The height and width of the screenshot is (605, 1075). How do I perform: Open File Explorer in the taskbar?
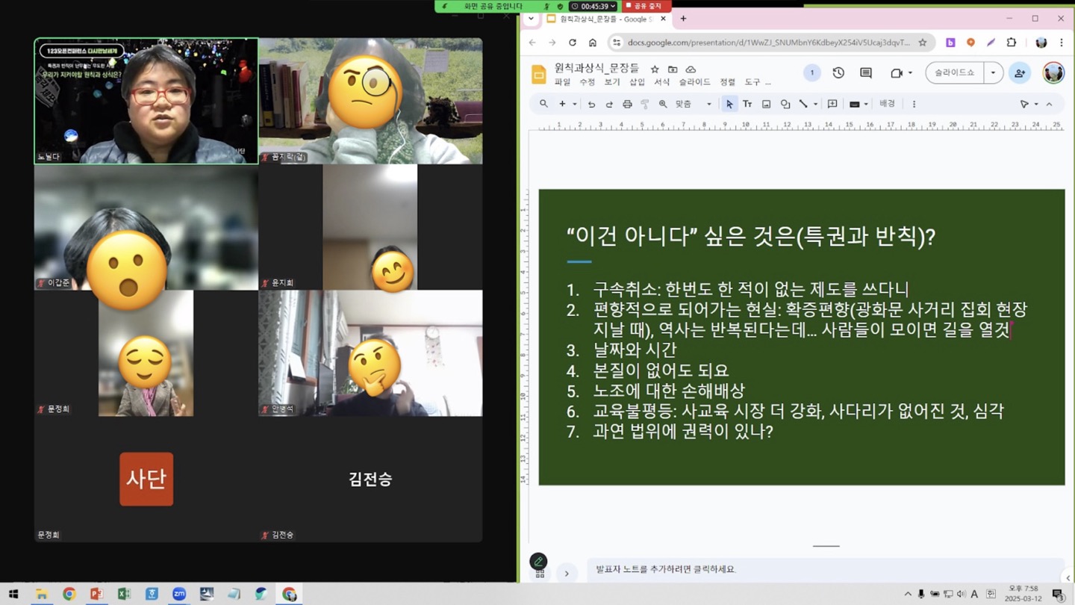[x=41, y=594]
